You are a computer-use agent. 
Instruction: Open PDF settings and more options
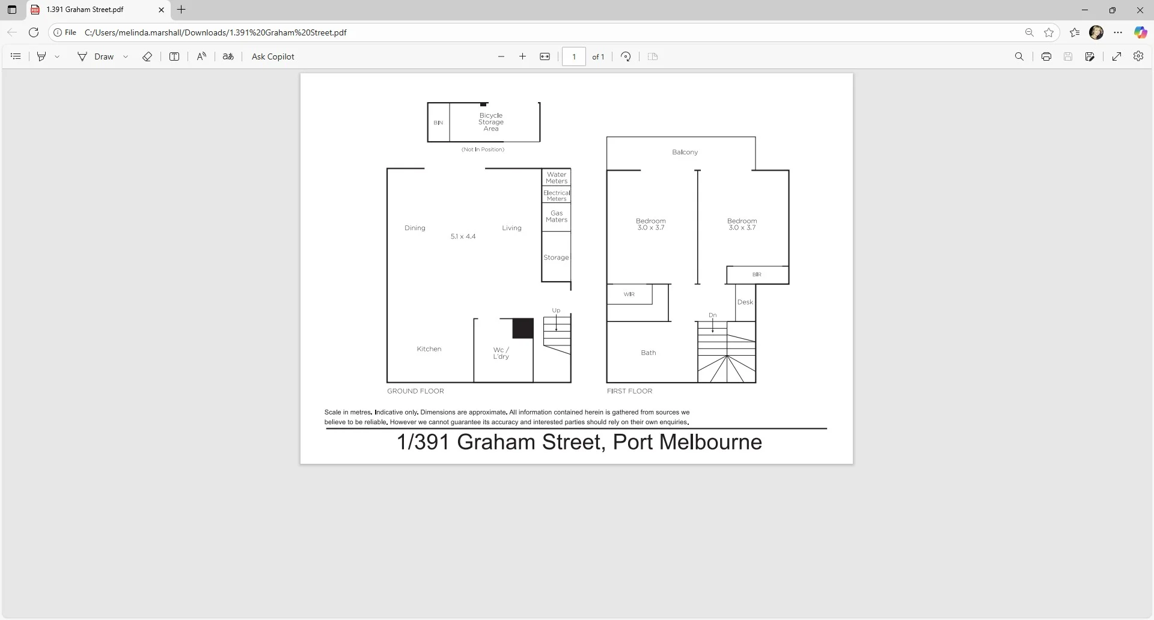click(x=1138, y=56)
